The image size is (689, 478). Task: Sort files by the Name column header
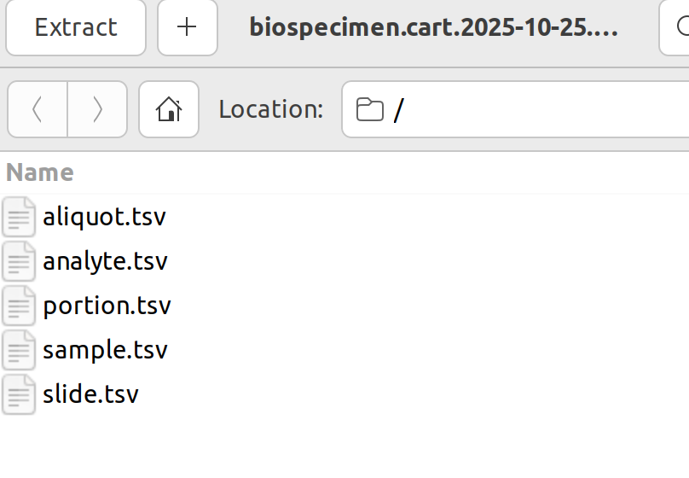tap(40, 172)
